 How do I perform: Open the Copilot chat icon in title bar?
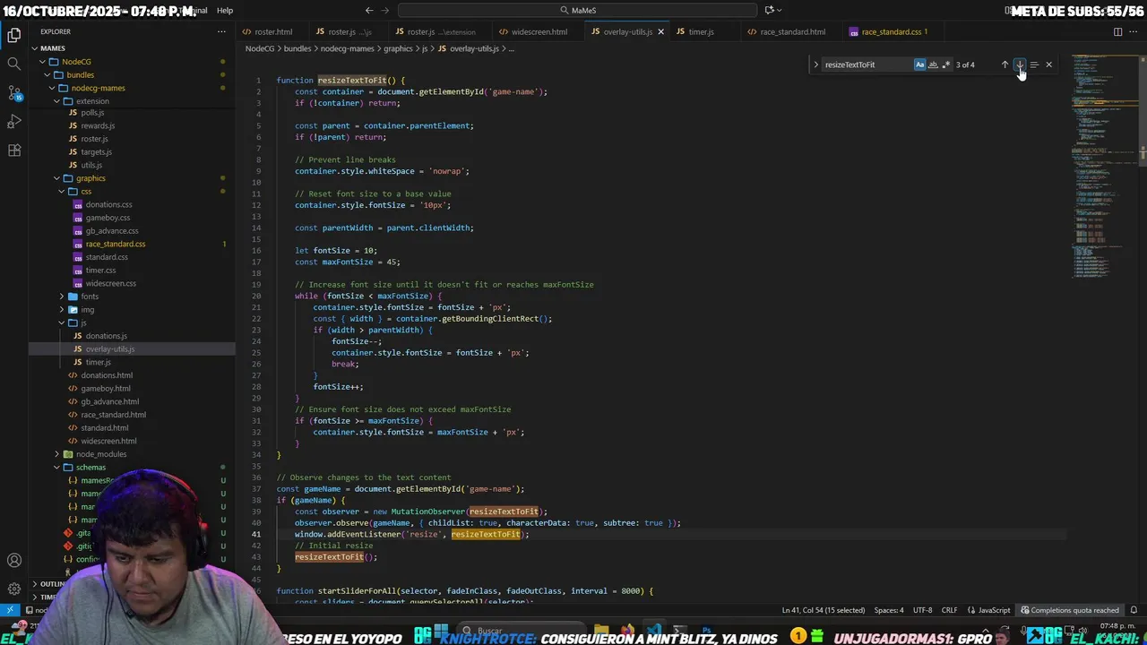pos(769,10)
